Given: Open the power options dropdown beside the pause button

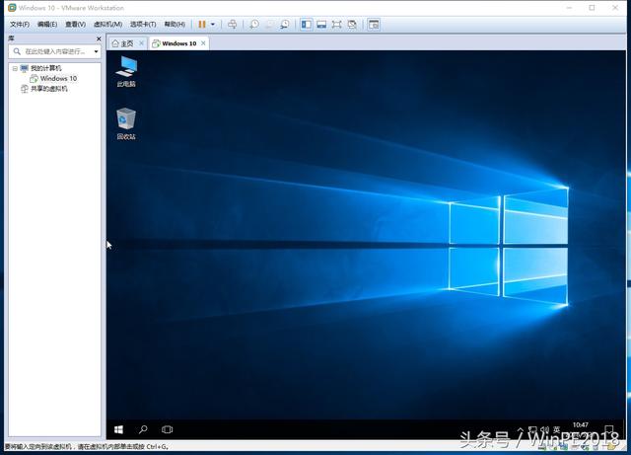Looking at the screenshot, I should coord(213,25).
